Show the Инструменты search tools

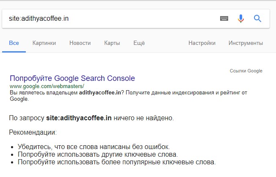pos(246,43)
